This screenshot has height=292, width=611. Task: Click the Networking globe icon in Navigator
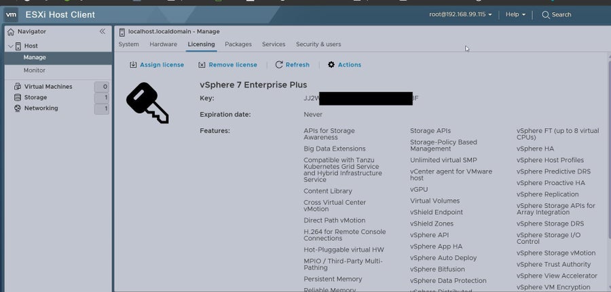point(18,108)
